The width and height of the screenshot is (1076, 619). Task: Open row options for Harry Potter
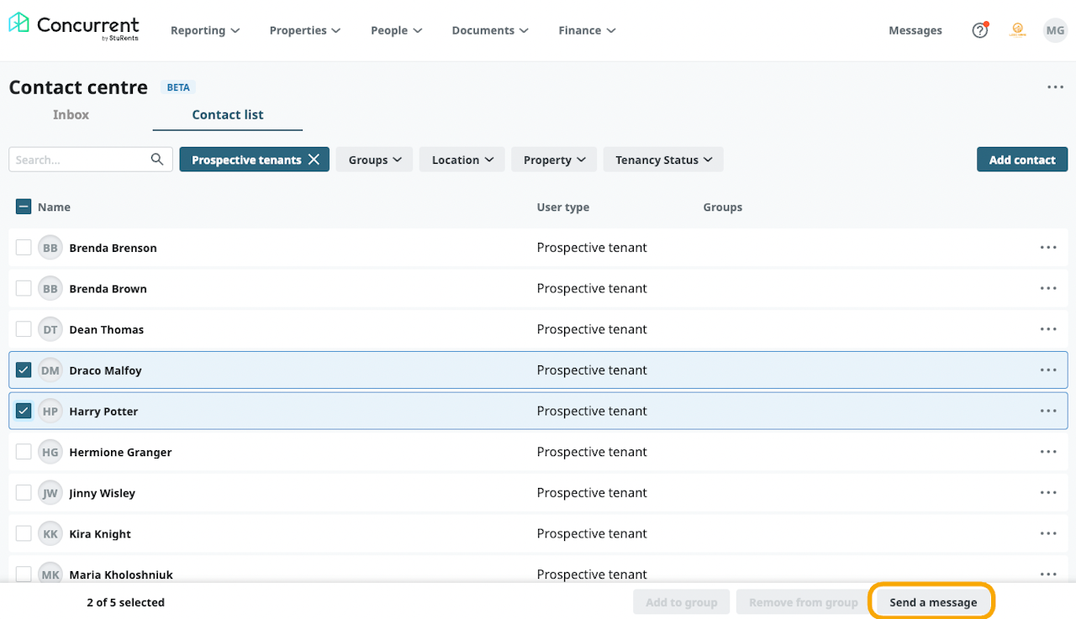(1047, 411)
